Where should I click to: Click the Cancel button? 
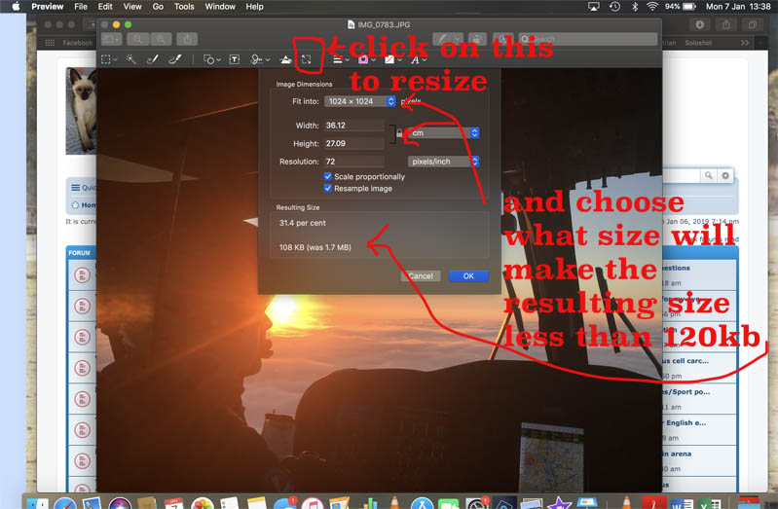tap(421, 275)
